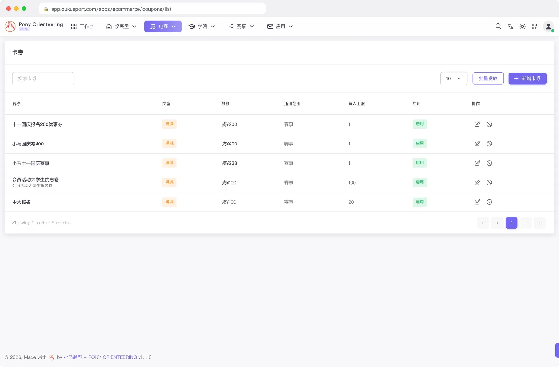559x367 pixels.
Task: Go to the last page pagination button
Action: (540, 223)
